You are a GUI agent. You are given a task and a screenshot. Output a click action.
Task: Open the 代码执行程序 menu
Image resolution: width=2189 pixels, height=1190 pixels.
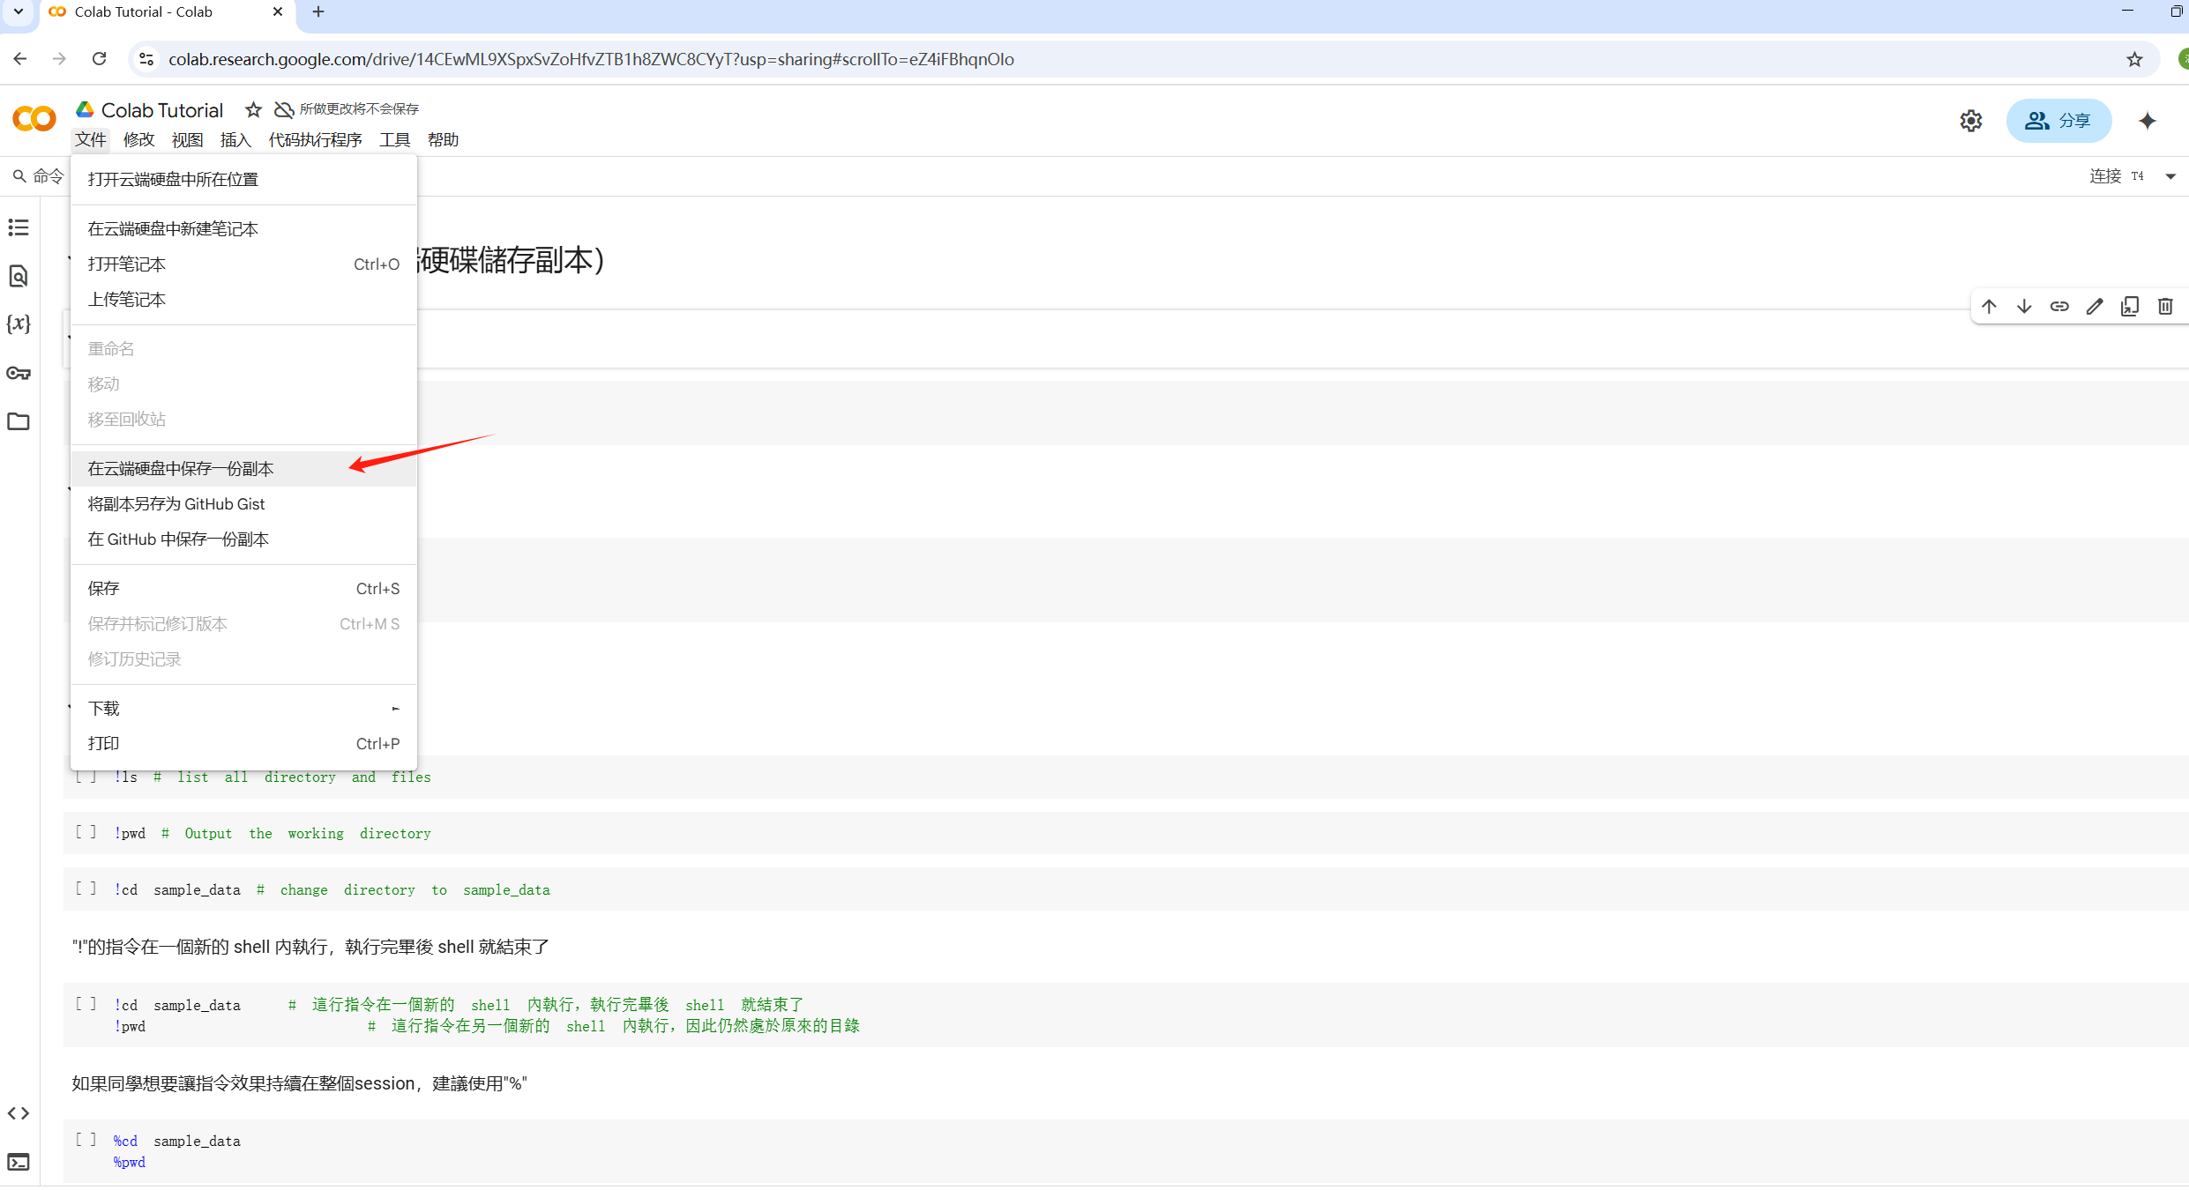pyautogui.click(x=315, y=140)
